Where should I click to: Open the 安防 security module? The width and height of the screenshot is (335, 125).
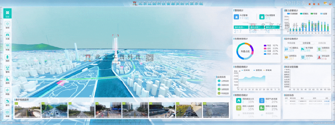pos(7,25)
